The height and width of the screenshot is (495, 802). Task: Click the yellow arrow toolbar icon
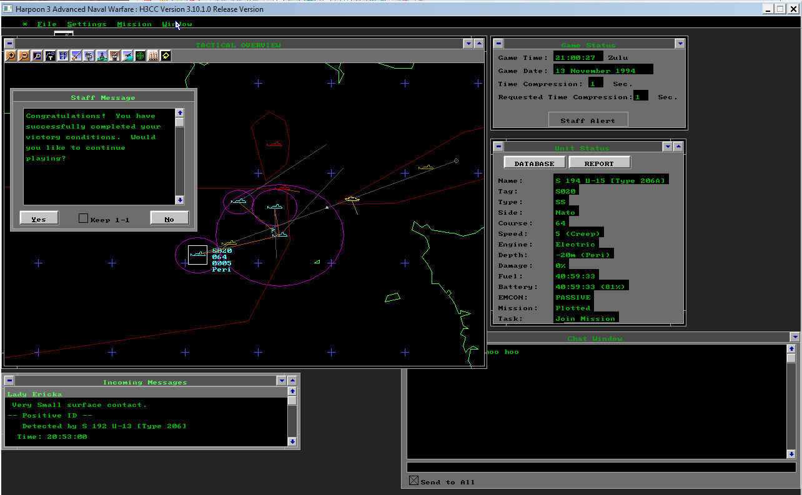166,56
